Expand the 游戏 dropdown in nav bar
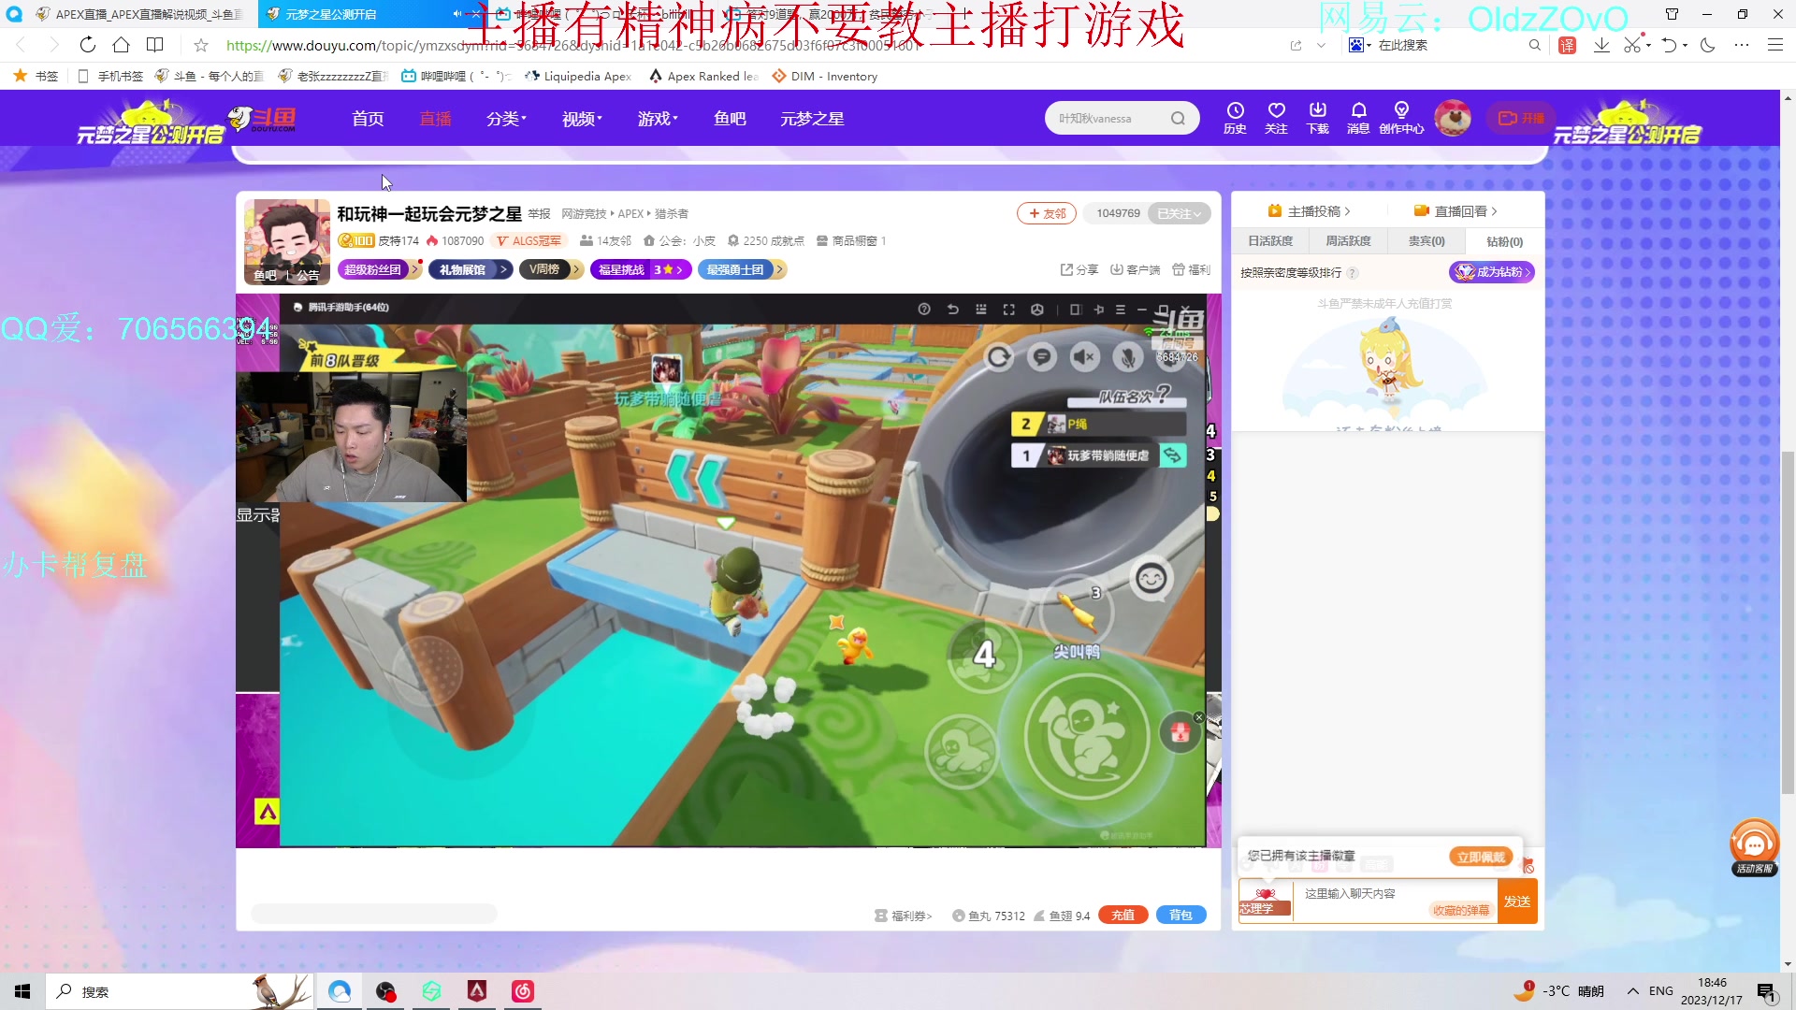Screen dimensions: 1796x1010 coord(658,119)
